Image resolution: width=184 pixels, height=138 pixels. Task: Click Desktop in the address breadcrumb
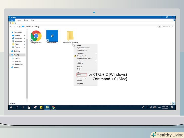click(36, 27)
